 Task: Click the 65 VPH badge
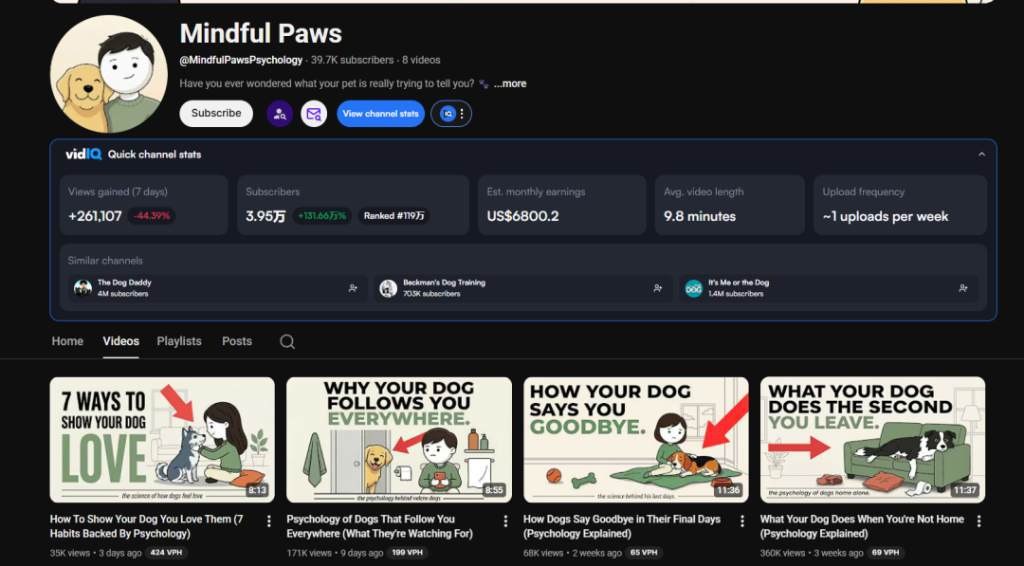[643, 553]
